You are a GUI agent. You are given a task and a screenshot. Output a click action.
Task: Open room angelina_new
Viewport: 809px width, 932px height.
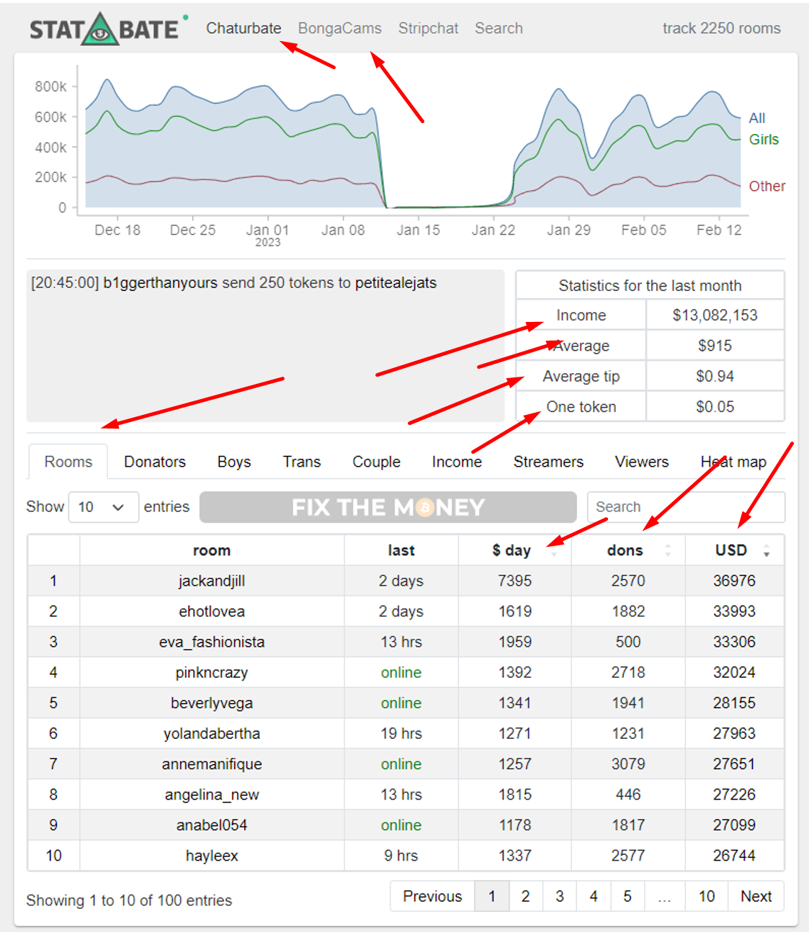212,794
